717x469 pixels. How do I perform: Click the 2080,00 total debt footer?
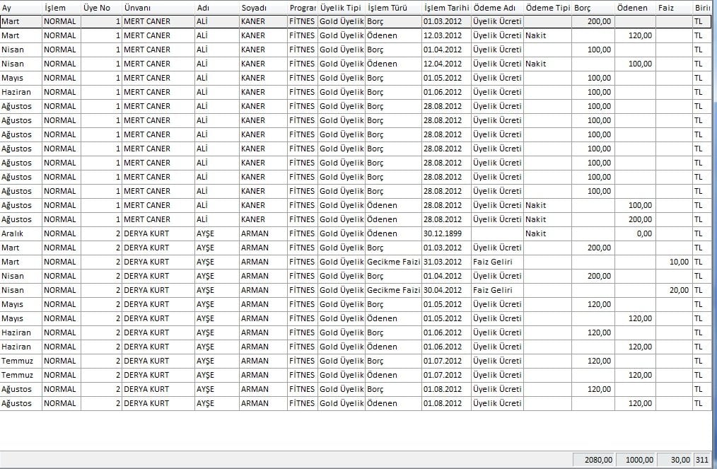pyautogui.click(x=593, y=460)
